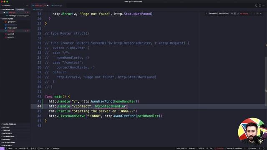
Task: Expand the replace row in find widget
Action: coord(207,13)
